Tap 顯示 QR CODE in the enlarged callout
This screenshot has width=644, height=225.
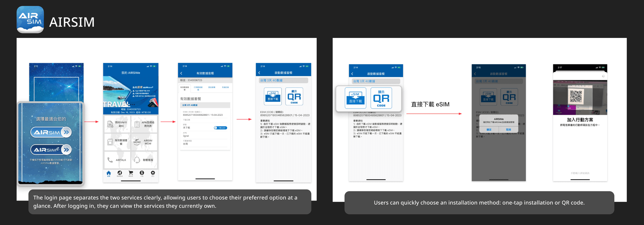(x=381, y=98)
